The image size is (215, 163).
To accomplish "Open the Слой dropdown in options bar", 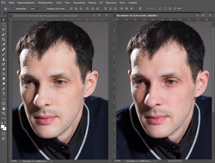I will pyautogui.click(x=35, y=9).
